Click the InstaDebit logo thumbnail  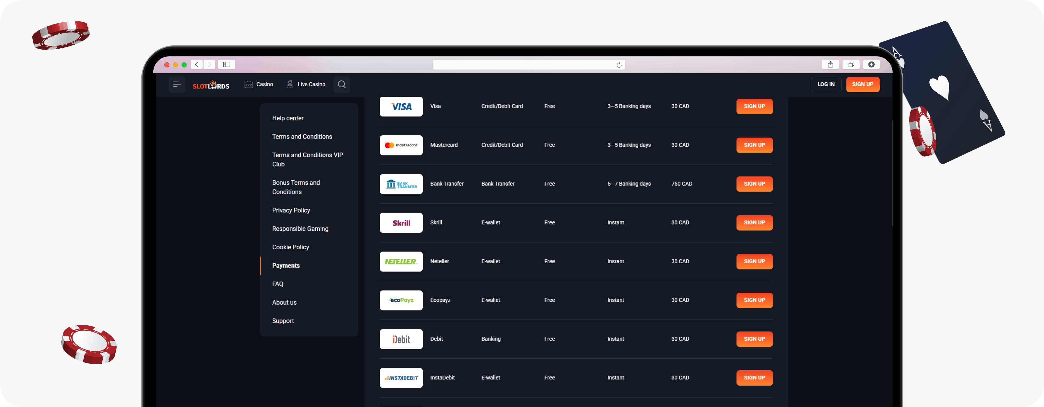click(401, 378)
